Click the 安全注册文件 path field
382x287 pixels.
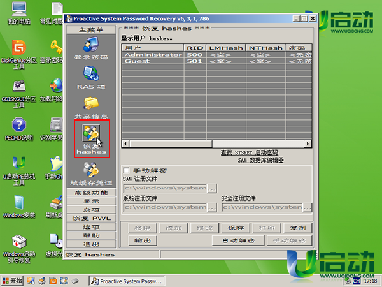coord(262,207)
